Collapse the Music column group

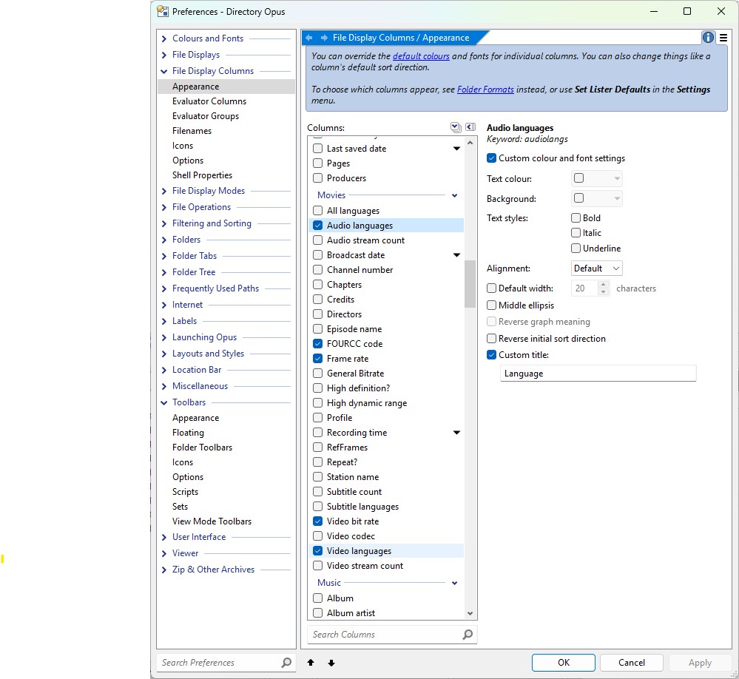454,583
